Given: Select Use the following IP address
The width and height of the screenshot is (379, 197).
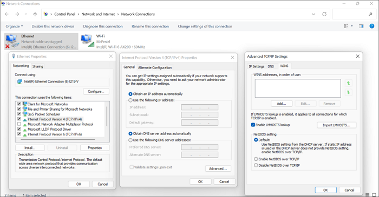Looking at the screenshot, I should [130, 100].
